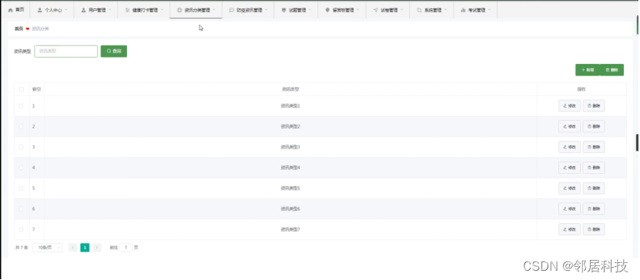Open the 10条/页 page size dropdown
The height and width of the screenshot is (280, 640).
[47, 248]
